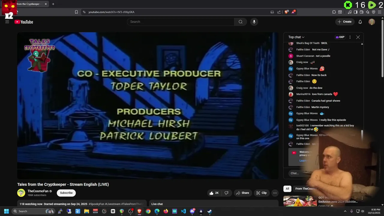
Task: Dislike the video with thumbs down
Action: point(226,193)
